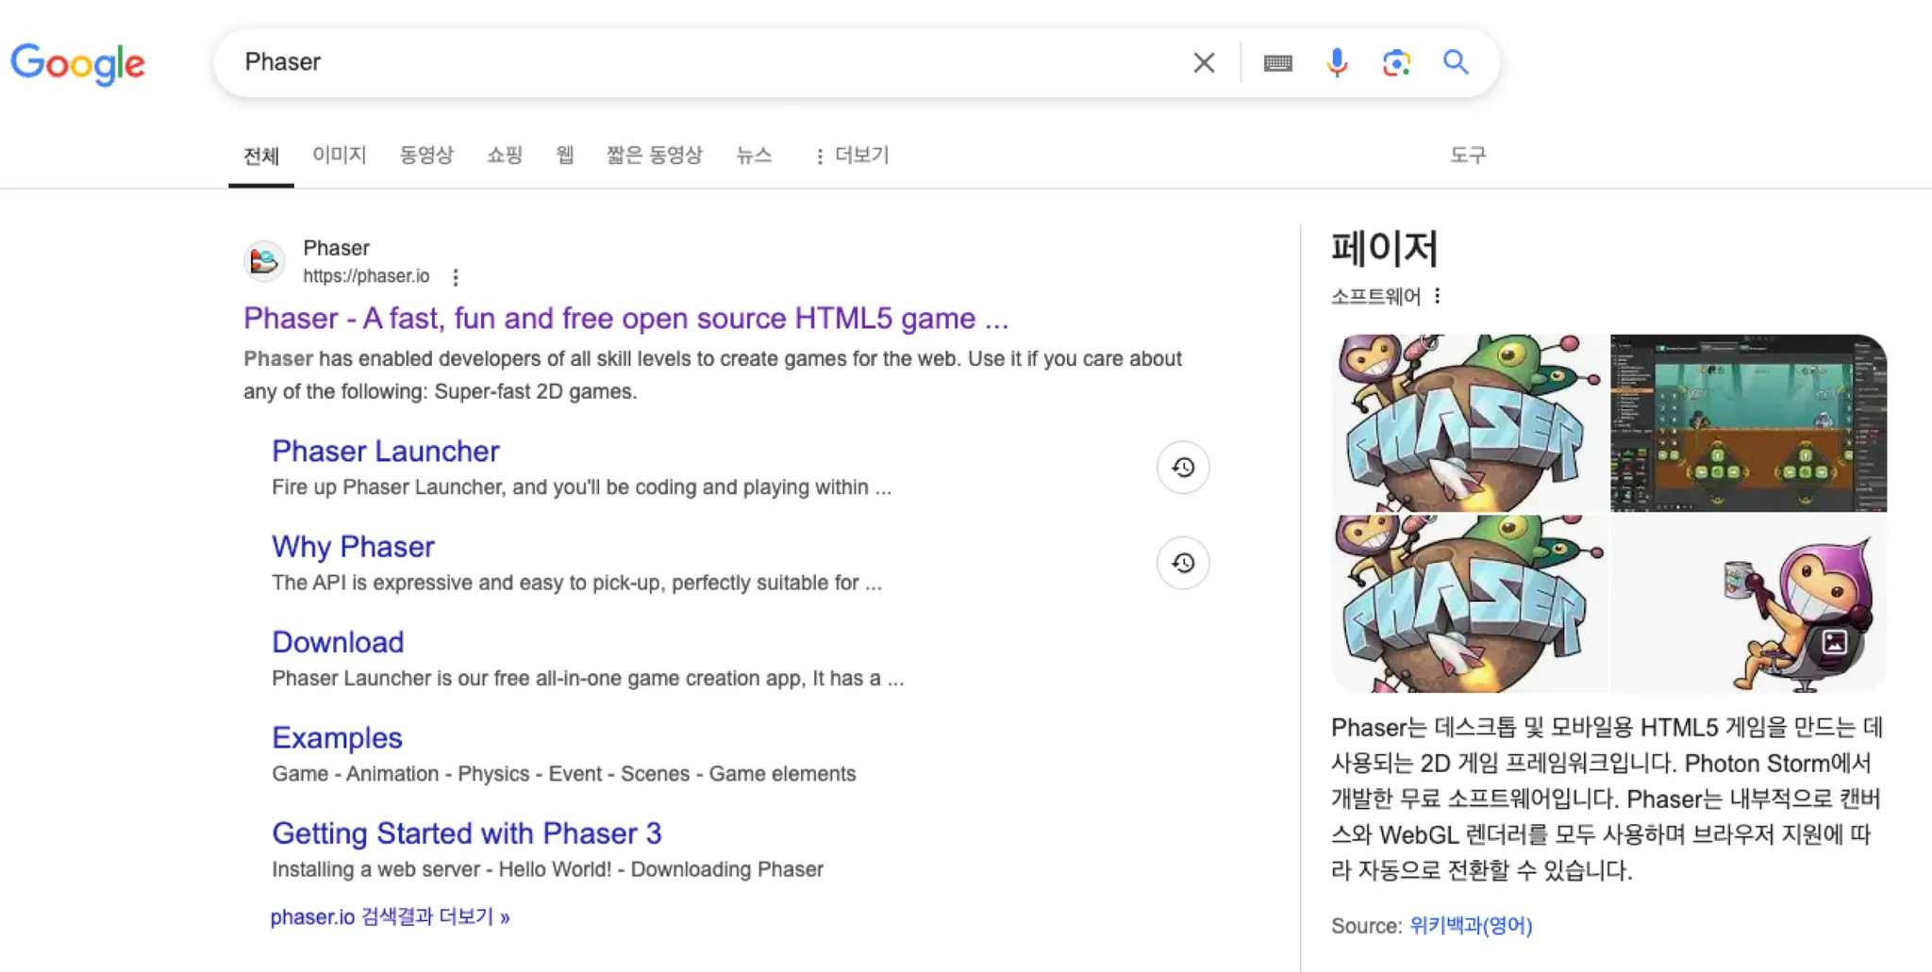The width and height of the screenshot is (1932, 972).
Task: Open the on-screen keyboard input tool
Action: coord(1278,63)
